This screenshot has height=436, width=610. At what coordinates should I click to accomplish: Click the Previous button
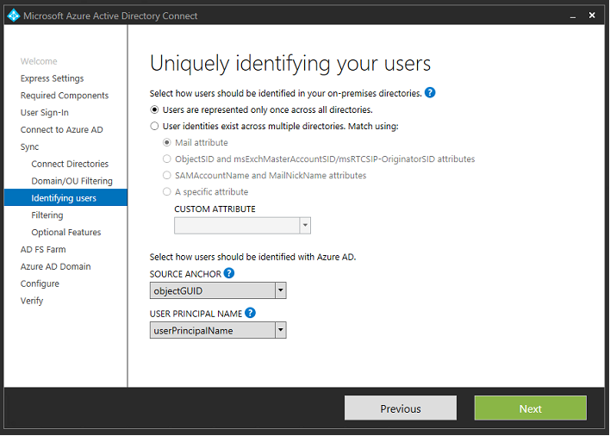click(400, 408)
